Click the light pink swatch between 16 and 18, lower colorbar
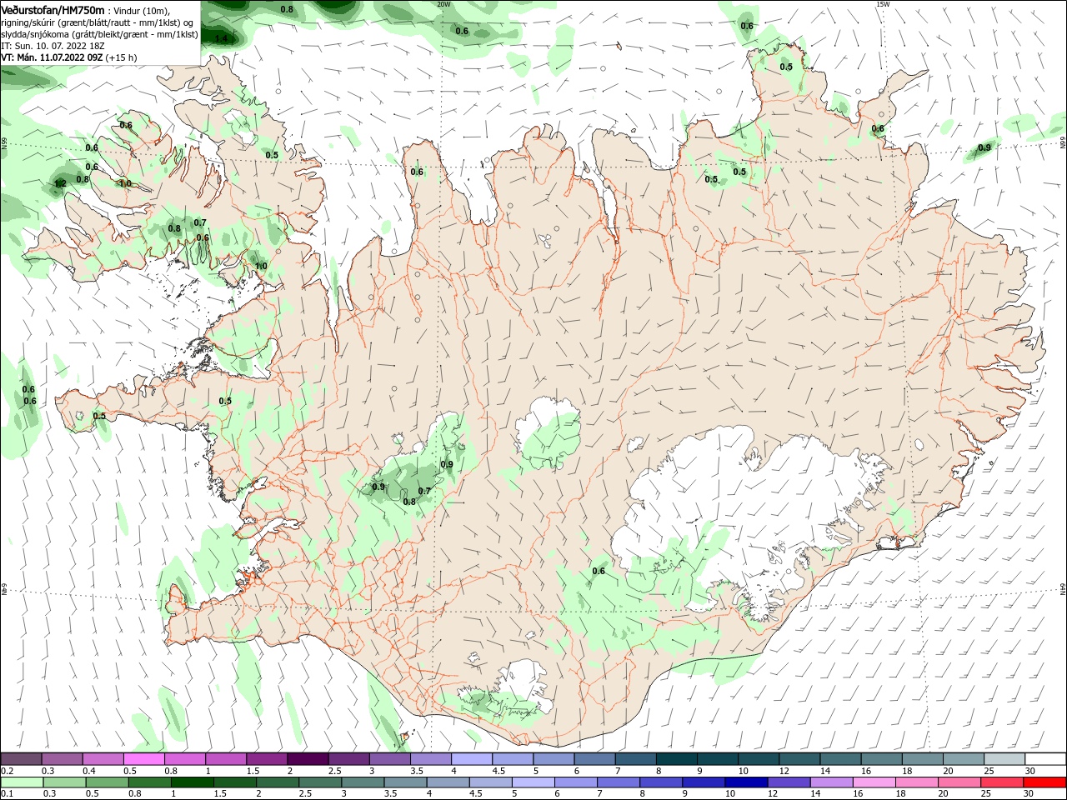This screenshot has width=1067, height=800. (x=875, y=782)
